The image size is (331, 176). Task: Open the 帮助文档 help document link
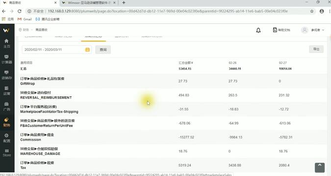click(281, 30)
